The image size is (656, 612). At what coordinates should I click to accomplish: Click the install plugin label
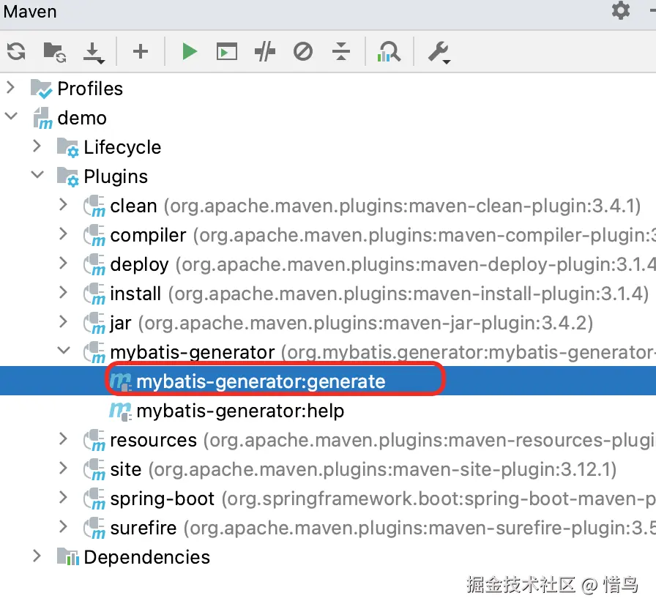pyautogui.click(x=135, y=294)
